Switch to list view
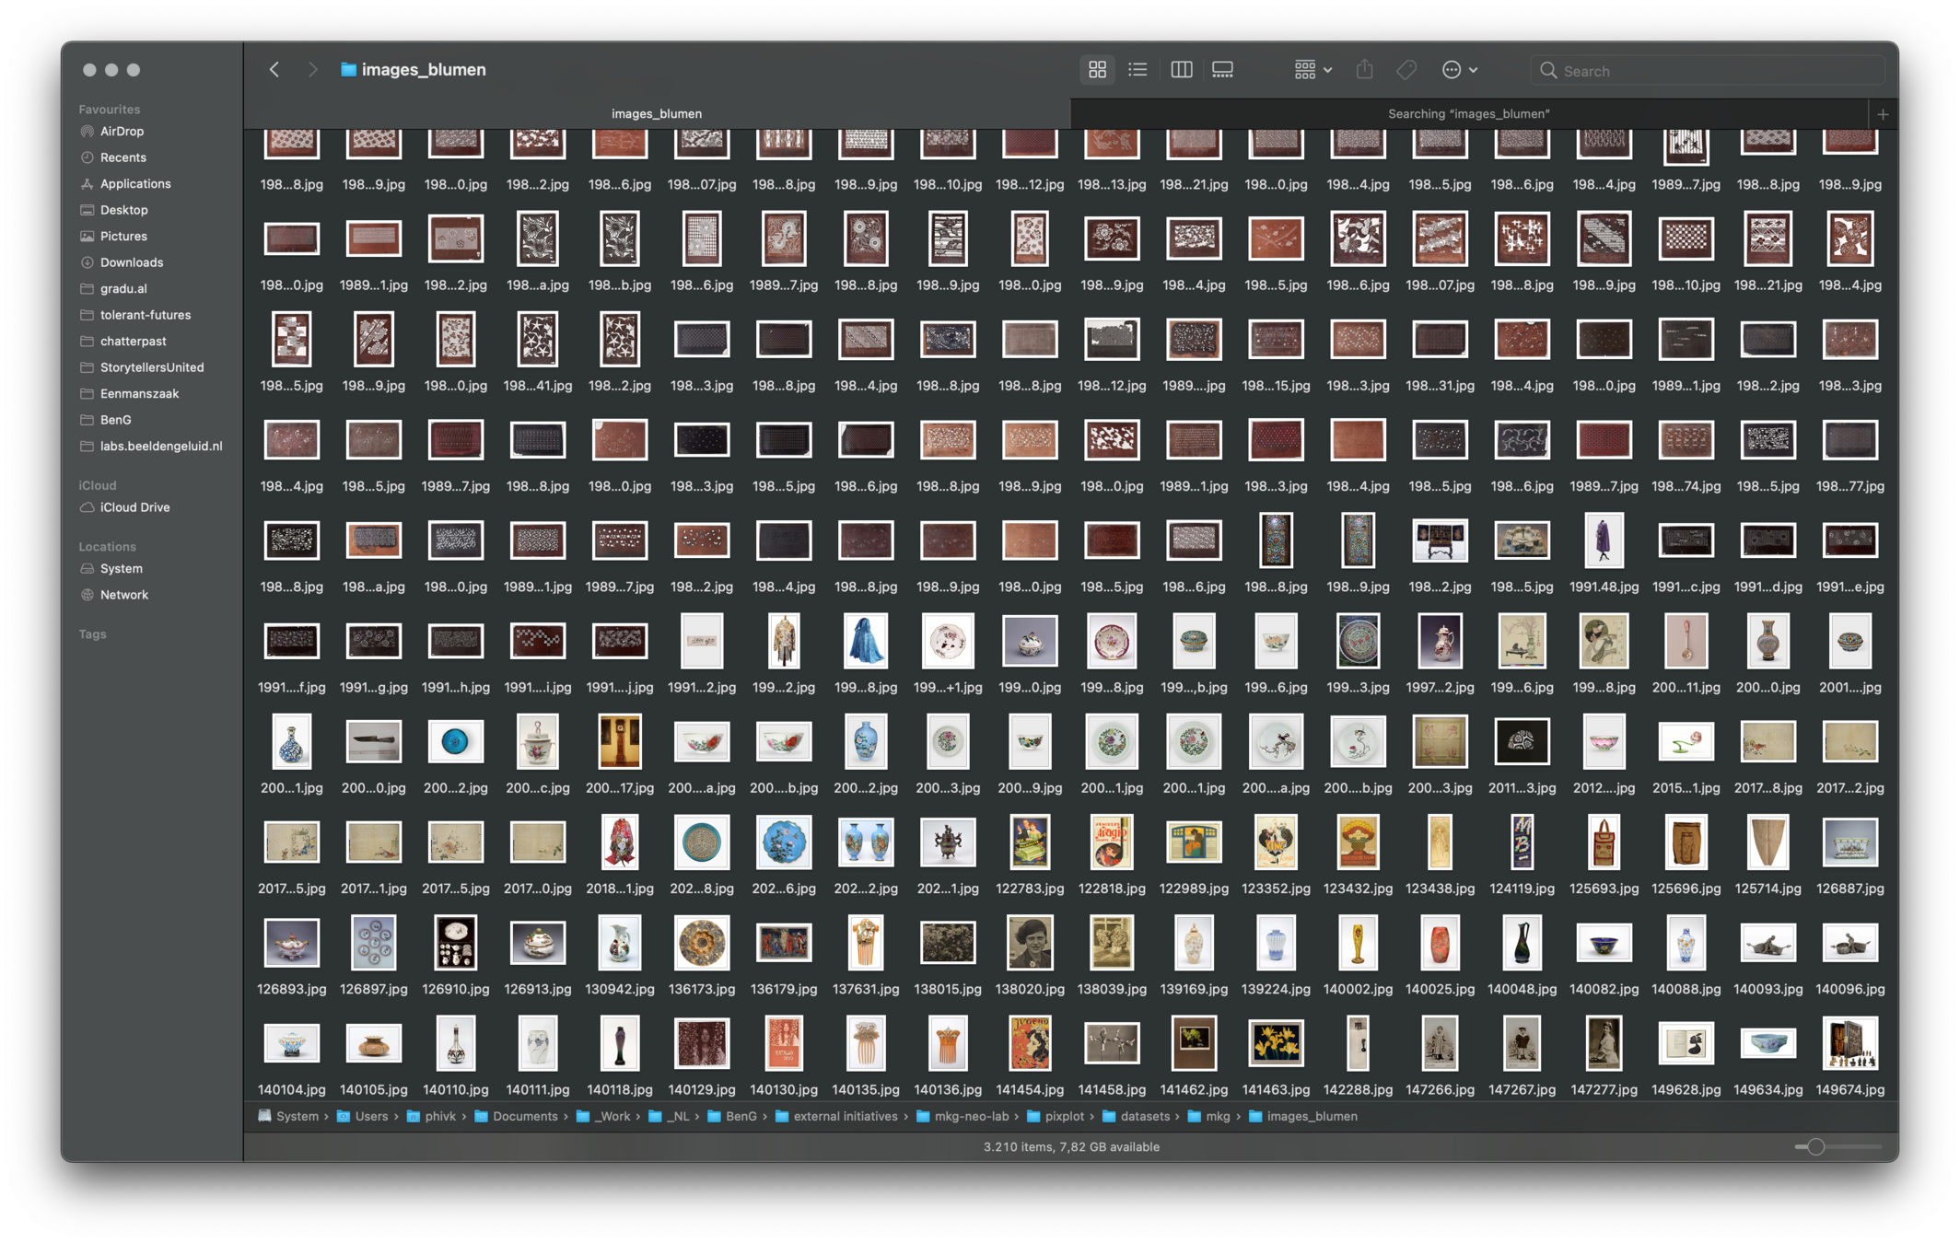The image size is (1960, 1243). point(1137,70)
